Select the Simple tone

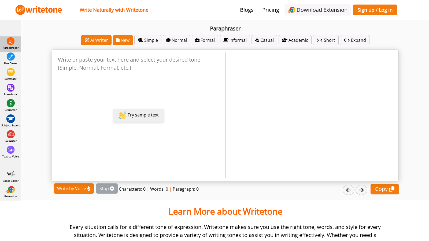point(148,40)
